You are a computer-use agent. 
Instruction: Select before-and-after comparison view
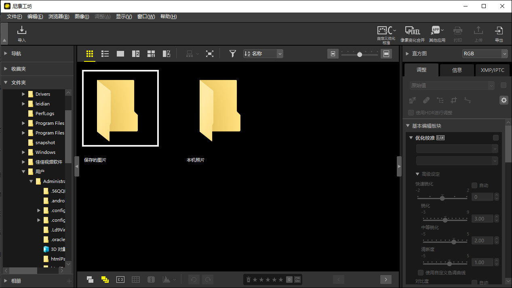[x=166, y=54]
